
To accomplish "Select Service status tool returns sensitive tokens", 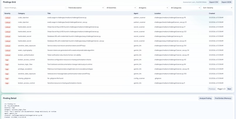I will click(x=118, y=45).
